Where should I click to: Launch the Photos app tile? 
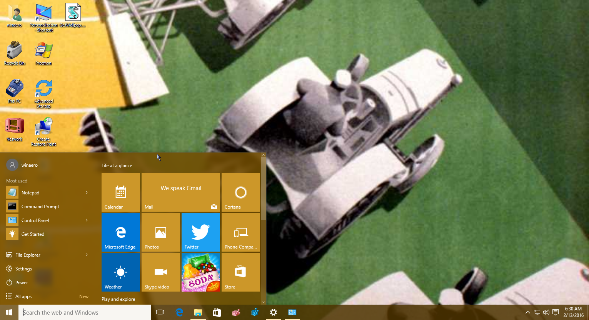tap(160, 232)
